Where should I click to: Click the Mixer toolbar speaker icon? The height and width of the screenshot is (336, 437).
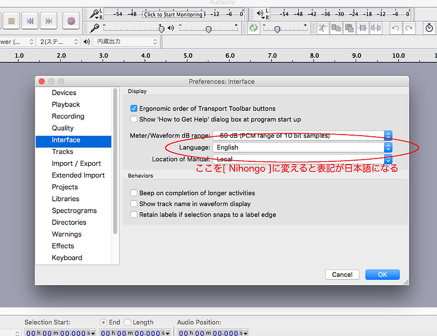coord(171,28)
